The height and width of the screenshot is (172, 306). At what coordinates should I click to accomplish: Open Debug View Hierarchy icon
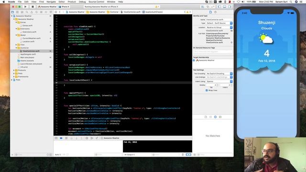pyautogui.click(x=87, y=138)
